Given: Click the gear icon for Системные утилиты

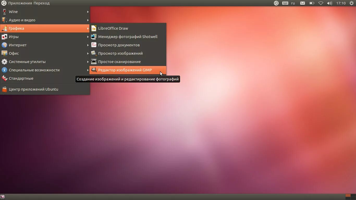Looking at the screenshot, I should [x=4, y=62].
